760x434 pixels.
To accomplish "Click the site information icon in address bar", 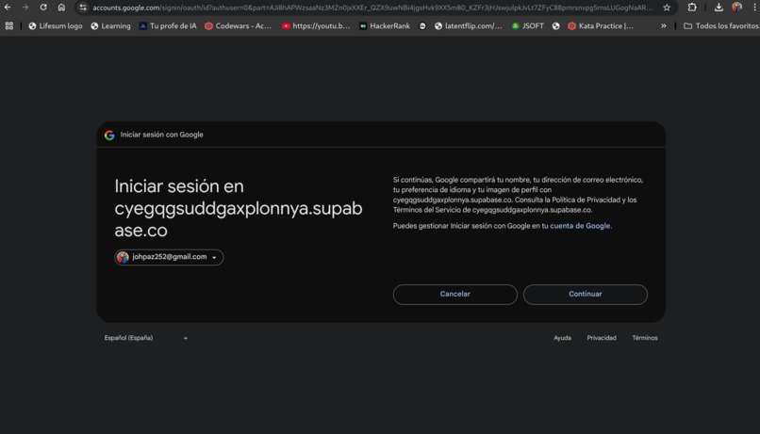I will pos(83,8).
